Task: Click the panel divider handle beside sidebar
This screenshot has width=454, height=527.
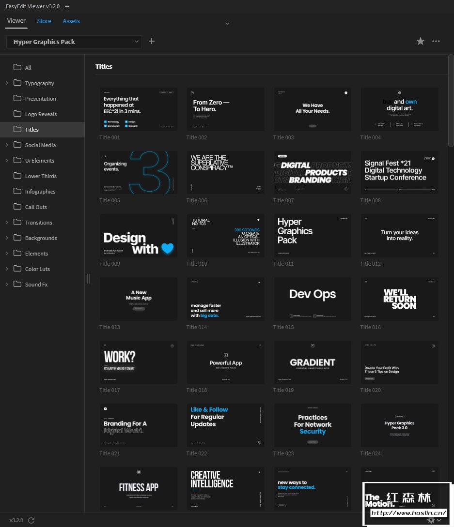Action: pos(89,279)
